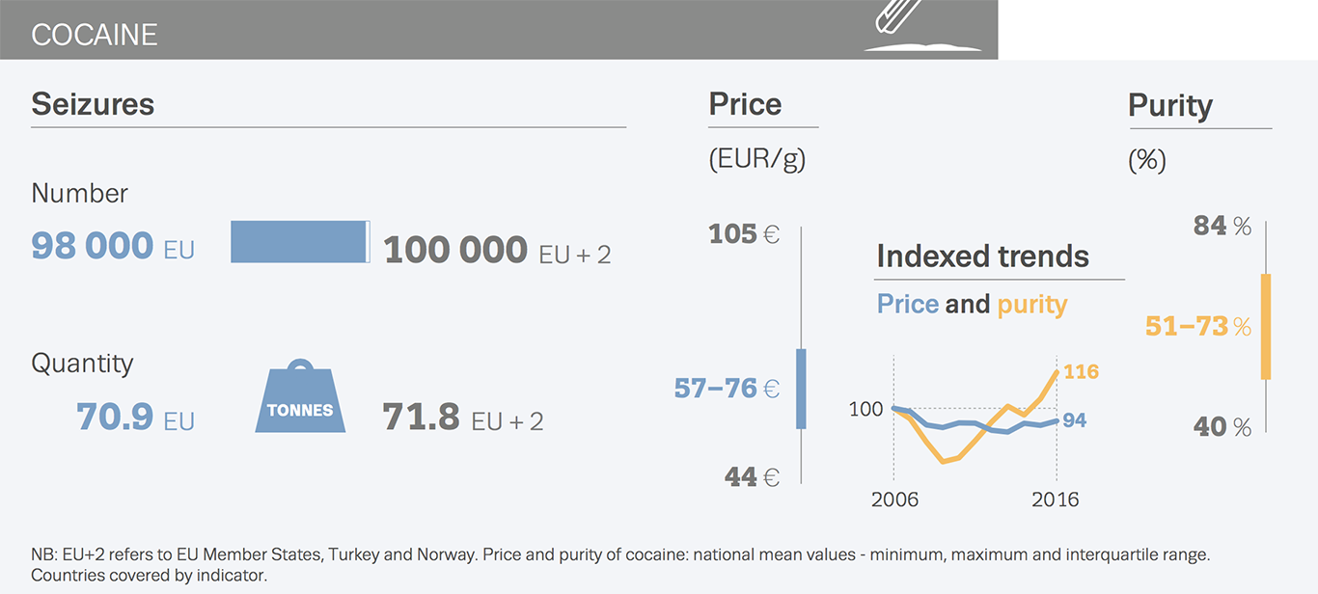Click the 70.9 EU quantity value
1318x594 pixels.
pos(135,418)
